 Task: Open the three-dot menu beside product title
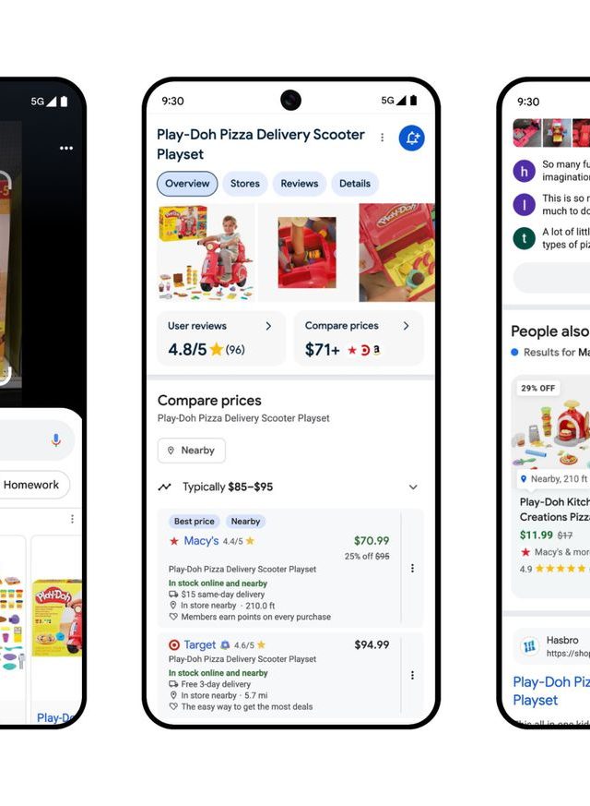(x=383, y=138)
